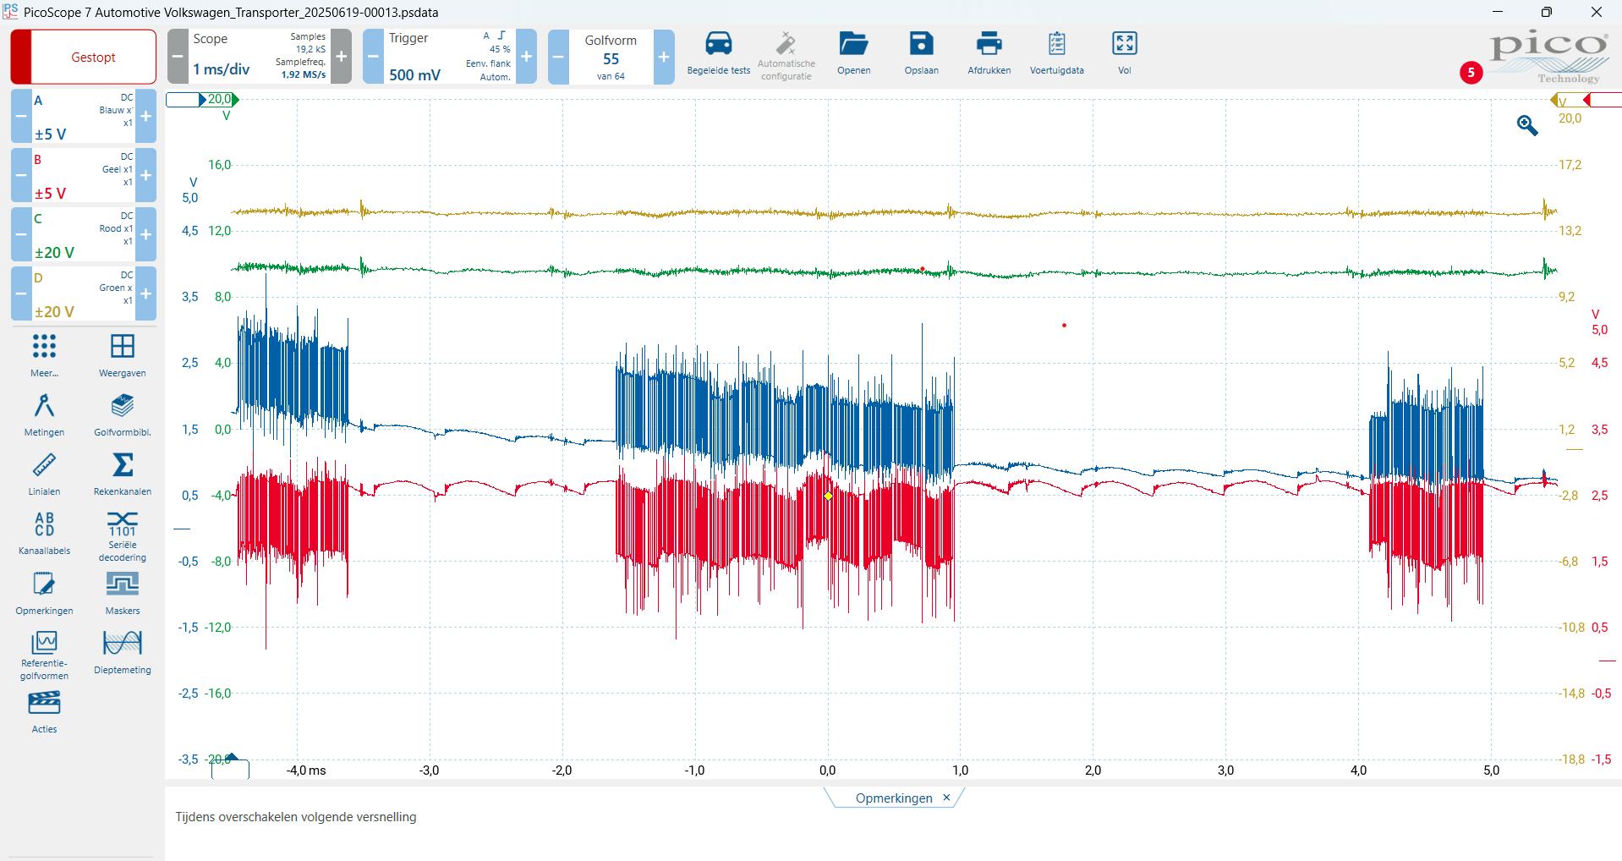This screenshot has height=861, width=1622.
Task: Expand the Meer... tools menu
Action: click(x=44, y=348)
